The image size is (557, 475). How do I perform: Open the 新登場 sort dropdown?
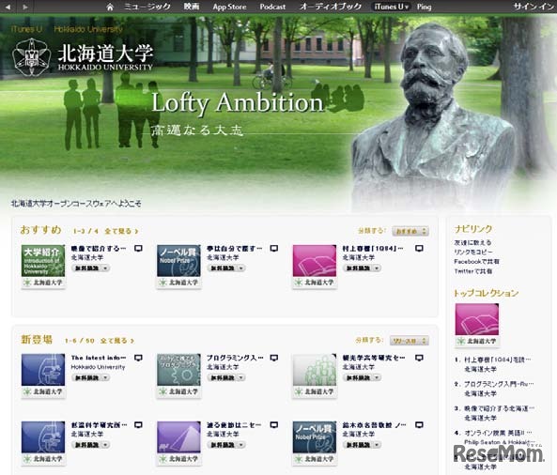410,341
